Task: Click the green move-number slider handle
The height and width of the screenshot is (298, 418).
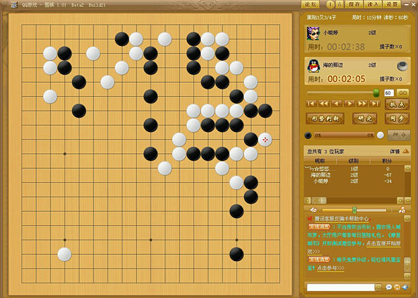Action: pyautogui.click(x=376, y=92)
